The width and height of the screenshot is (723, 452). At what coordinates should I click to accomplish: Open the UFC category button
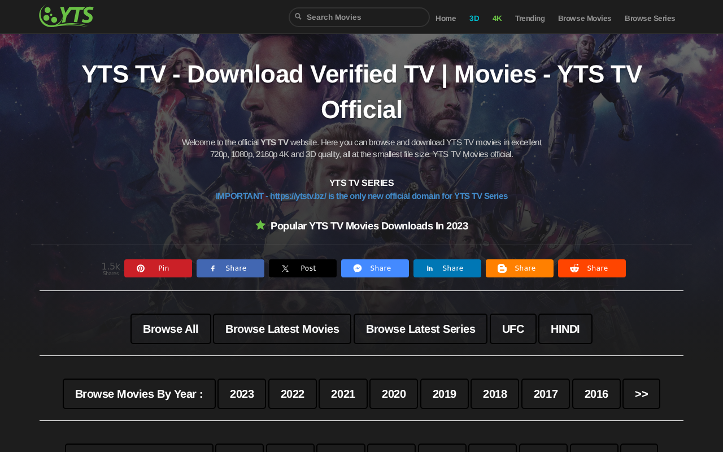[x=513, y=329]
